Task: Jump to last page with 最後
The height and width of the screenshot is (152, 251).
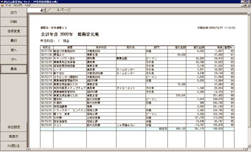Action: pyautogui.click(x=14, y=69)
